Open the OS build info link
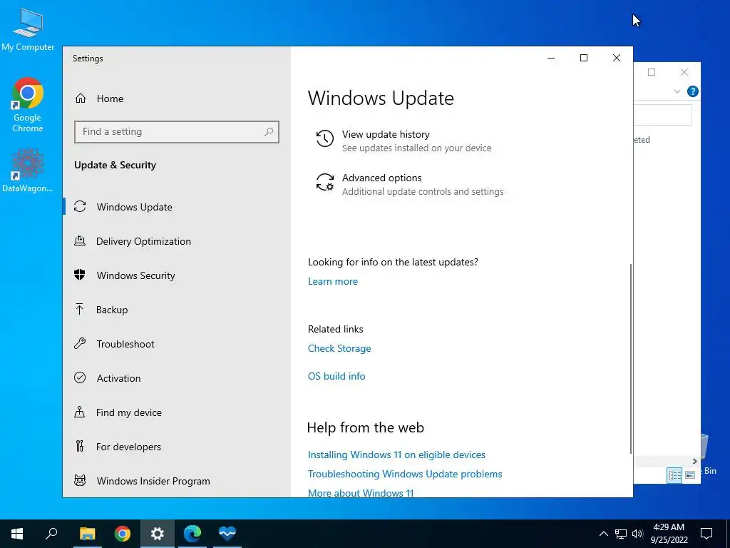 (336, 376)
